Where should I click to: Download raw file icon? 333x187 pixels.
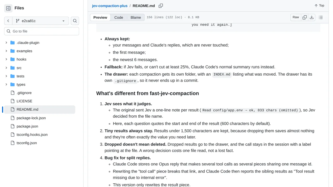(x=312, y=17)
